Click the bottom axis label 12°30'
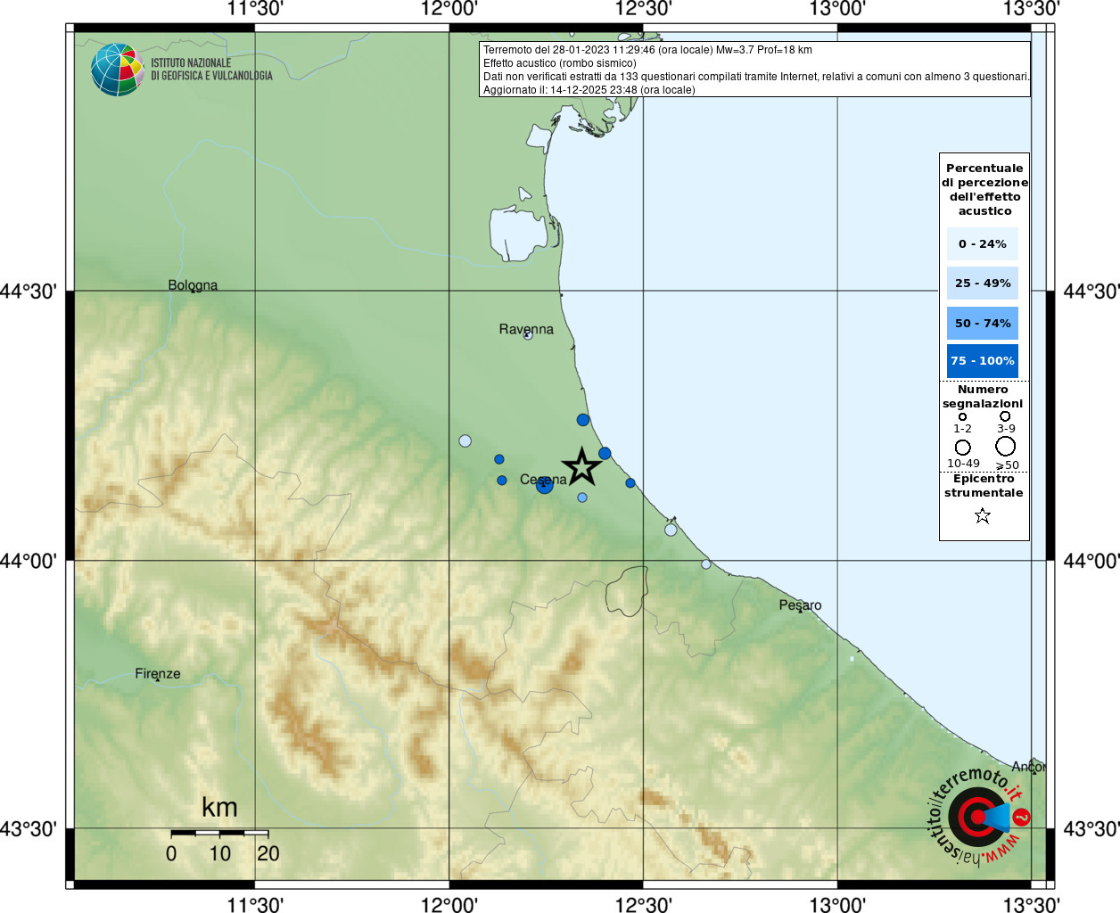The image size is (1120, 913). pyautogui.click(x=644, y=904)
